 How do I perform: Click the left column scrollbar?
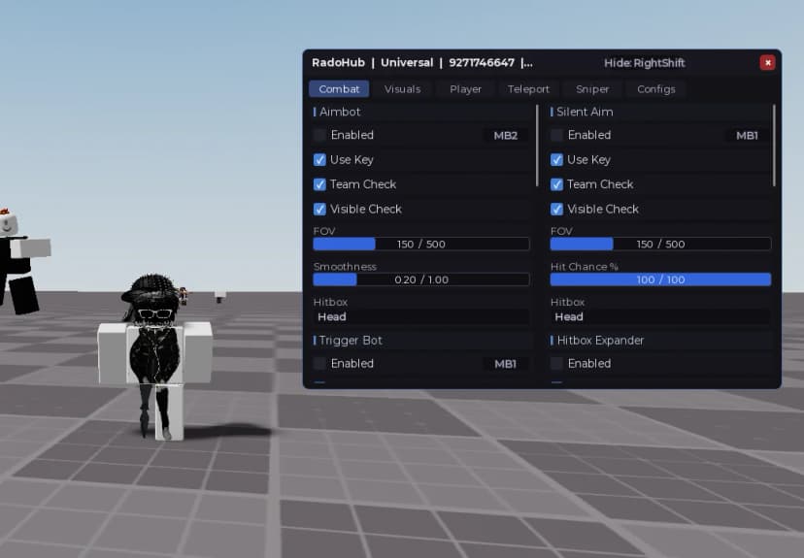coord(537,146)
